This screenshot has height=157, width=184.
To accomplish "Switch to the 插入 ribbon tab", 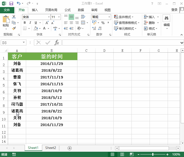I will (x=35, y=10).
